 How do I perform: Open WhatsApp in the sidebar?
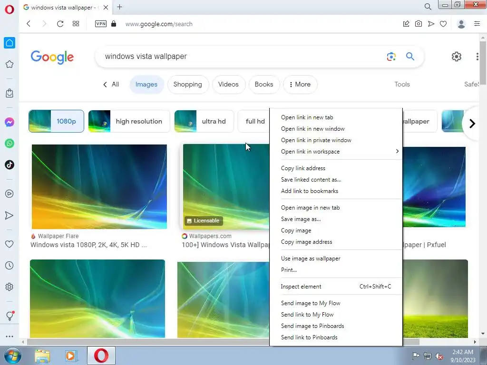click(x=10, y=144)
